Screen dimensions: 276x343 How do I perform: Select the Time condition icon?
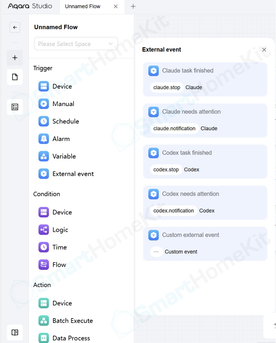pyautogui.click(x=44, y=247)
